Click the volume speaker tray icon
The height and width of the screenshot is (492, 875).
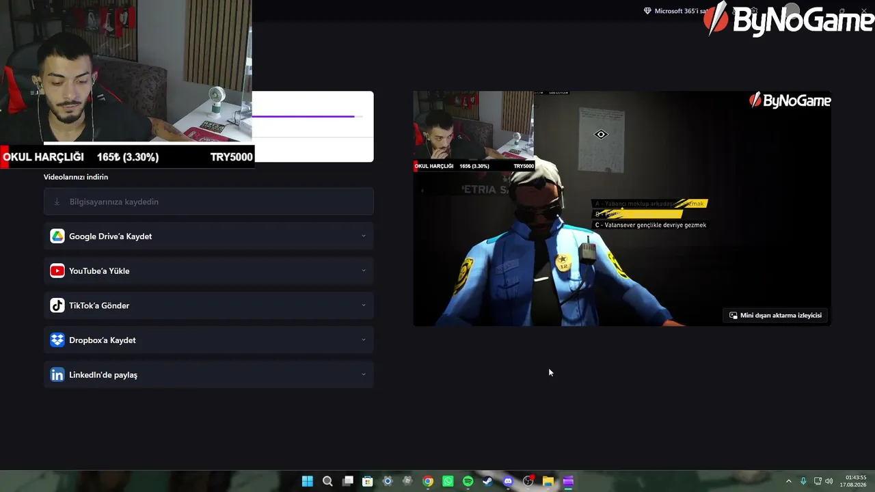[829, 481]
